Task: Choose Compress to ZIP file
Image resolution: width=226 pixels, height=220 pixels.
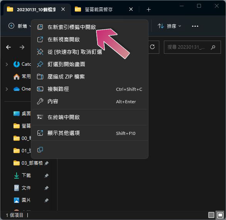Action: tap(89, 77)
